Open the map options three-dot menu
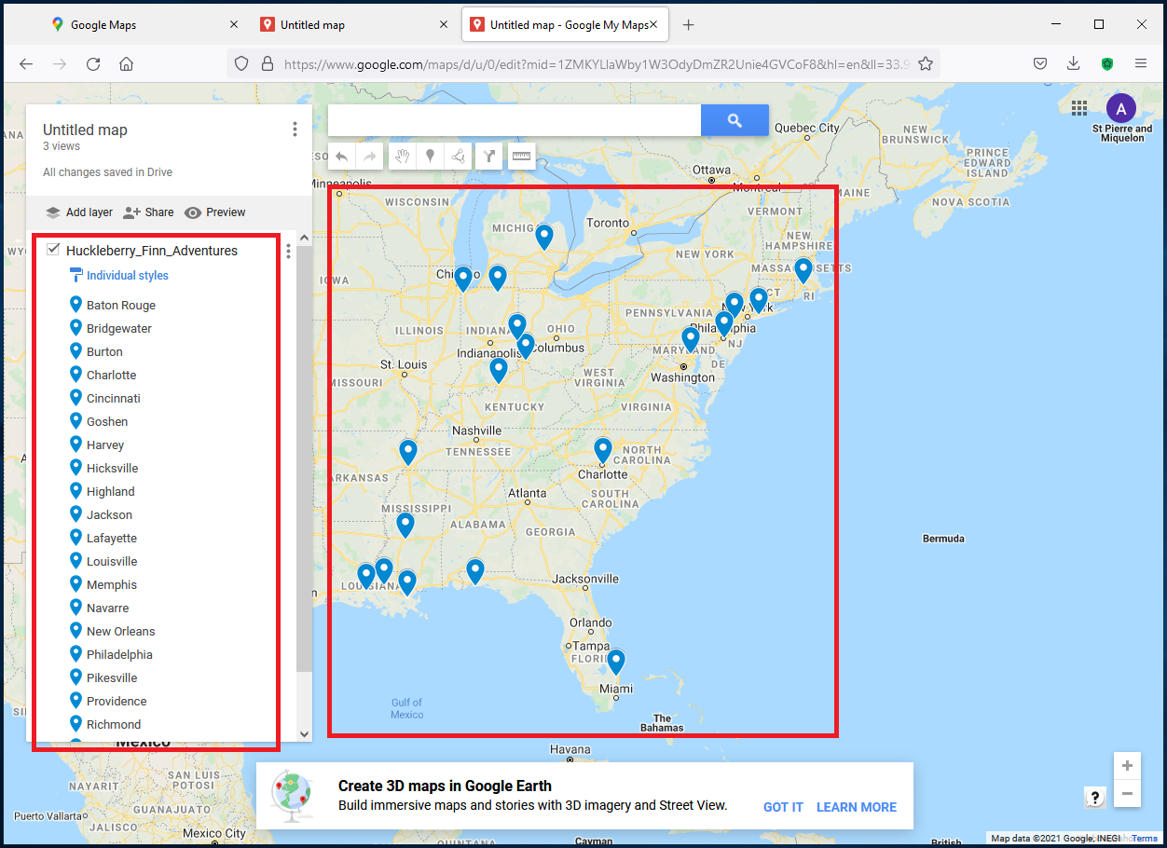This screenshot has height=848, width=1167. [x=295, y=130]
